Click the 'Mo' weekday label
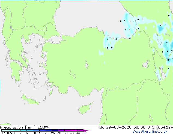173x134 pixels. (102, 127)
